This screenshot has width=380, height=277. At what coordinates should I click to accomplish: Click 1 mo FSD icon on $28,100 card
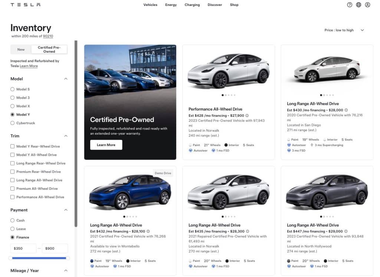point(115,266)
